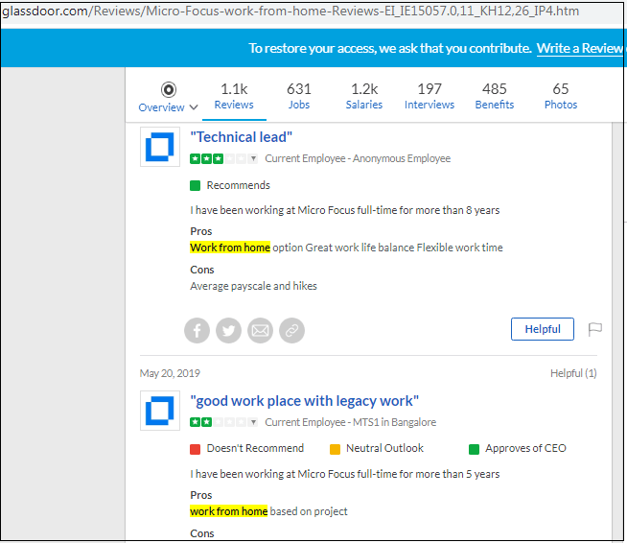Click the "Helpful (1)" count text
This screenshot has height=543, width=627.
(573, 373)
